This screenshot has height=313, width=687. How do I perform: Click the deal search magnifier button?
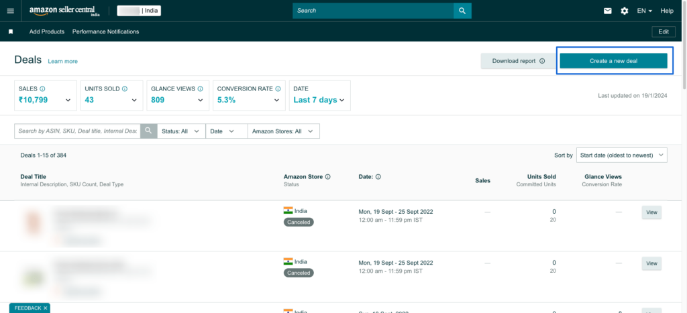[x=148, y=131]
